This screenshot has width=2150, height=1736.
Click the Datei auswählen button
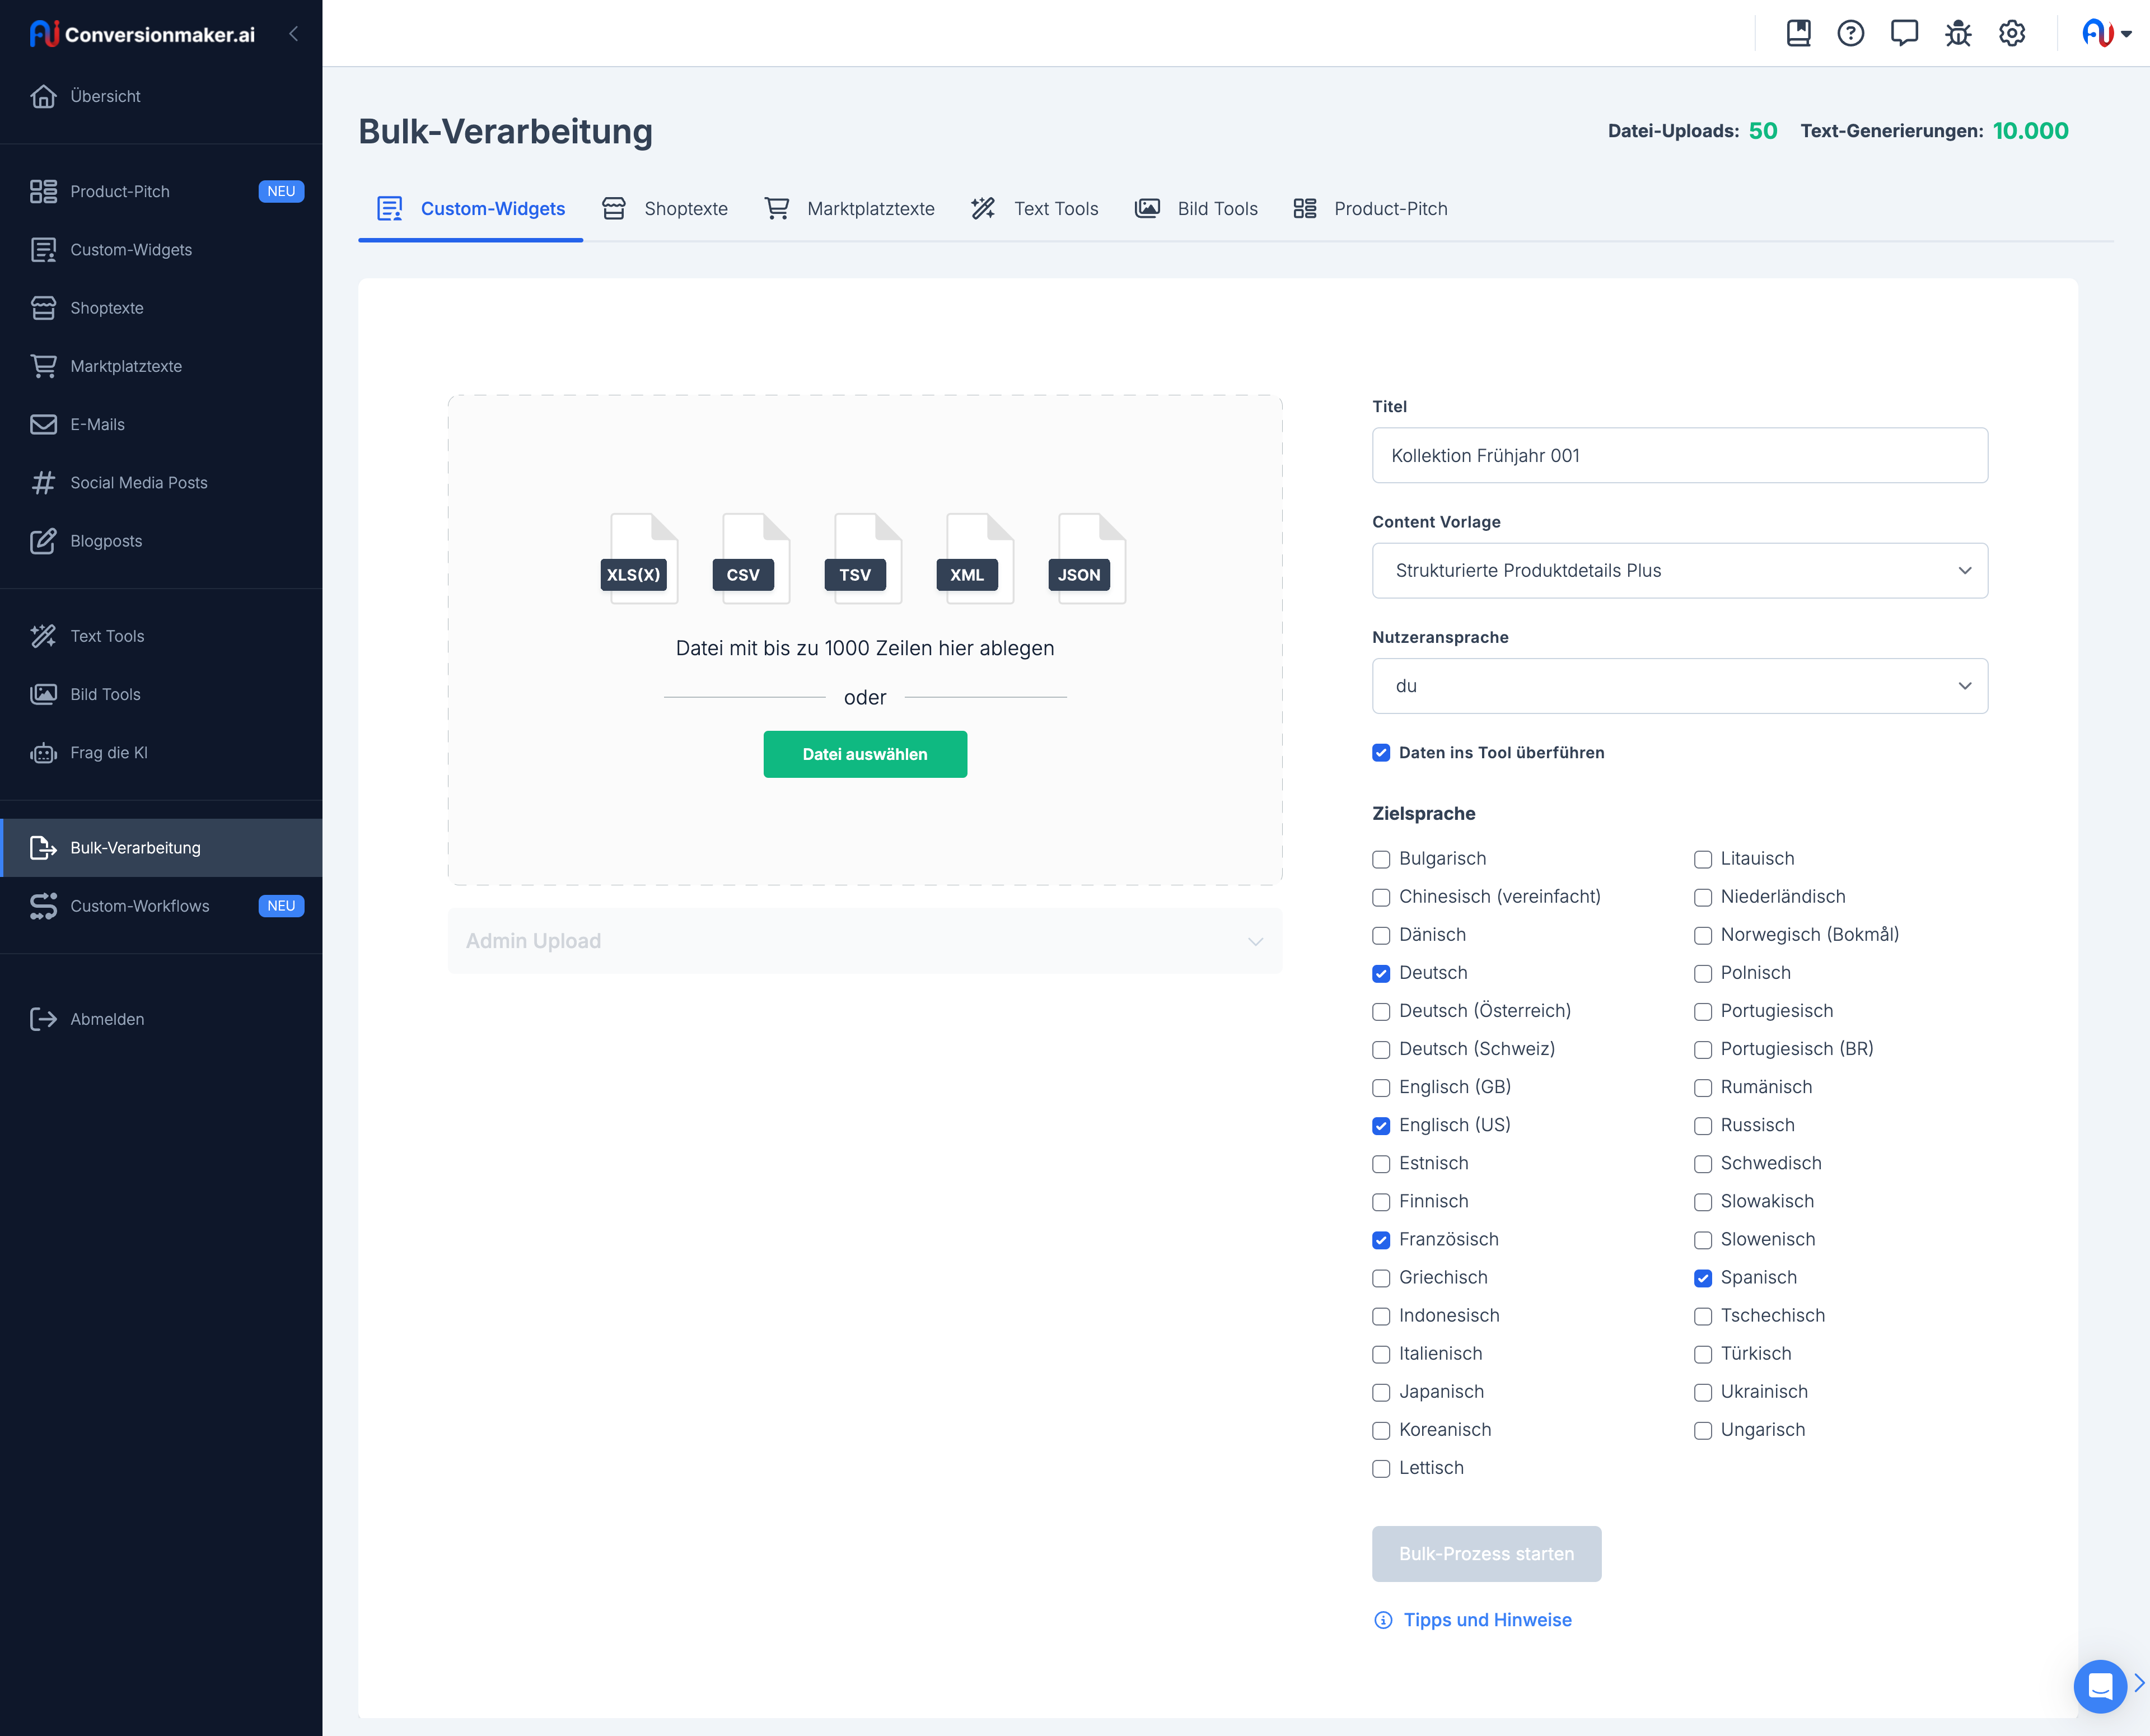point(864,754)
